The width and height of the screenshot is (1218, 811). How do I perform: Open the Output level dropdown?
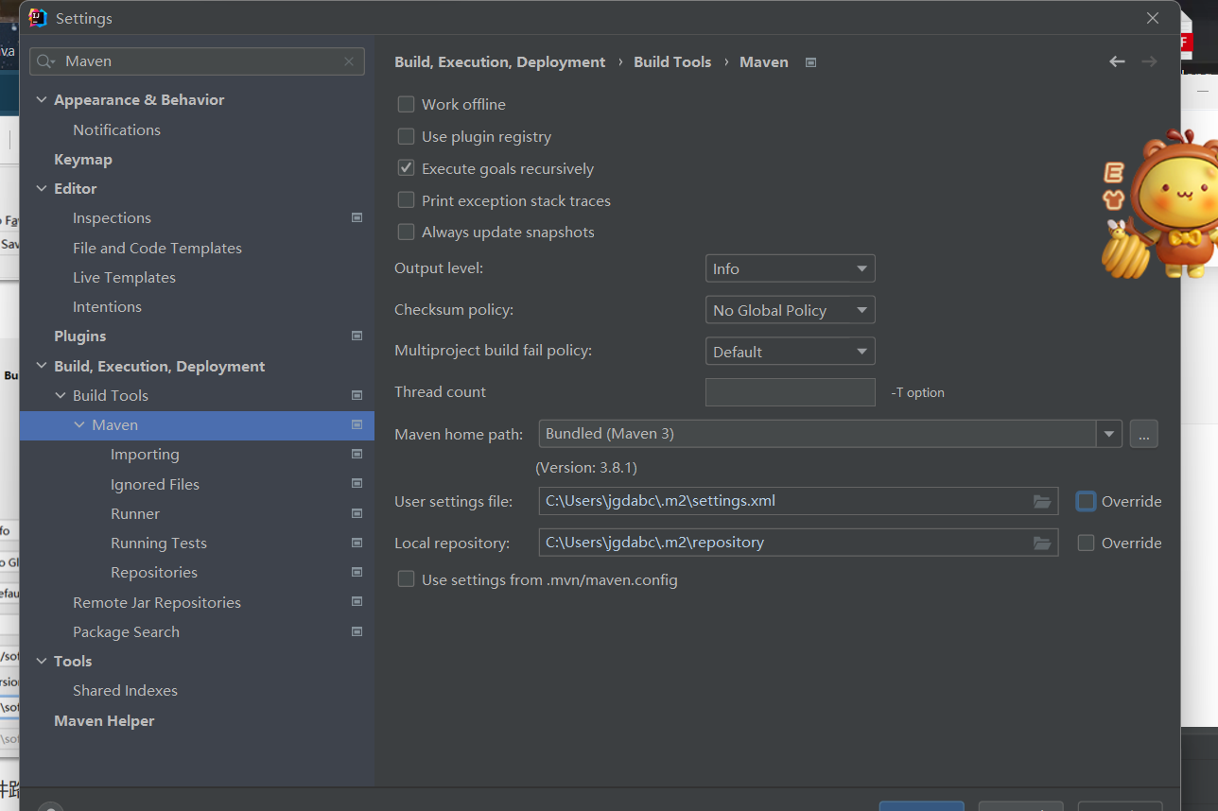tap(790, 268)
